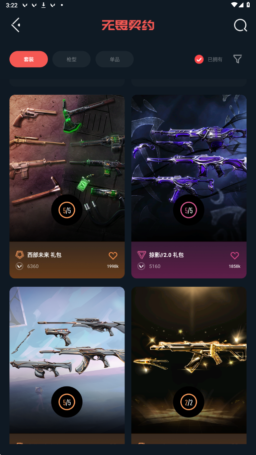Tap the back arrow icon
Viewport: 256px width, 455px height.
(16, 25)
